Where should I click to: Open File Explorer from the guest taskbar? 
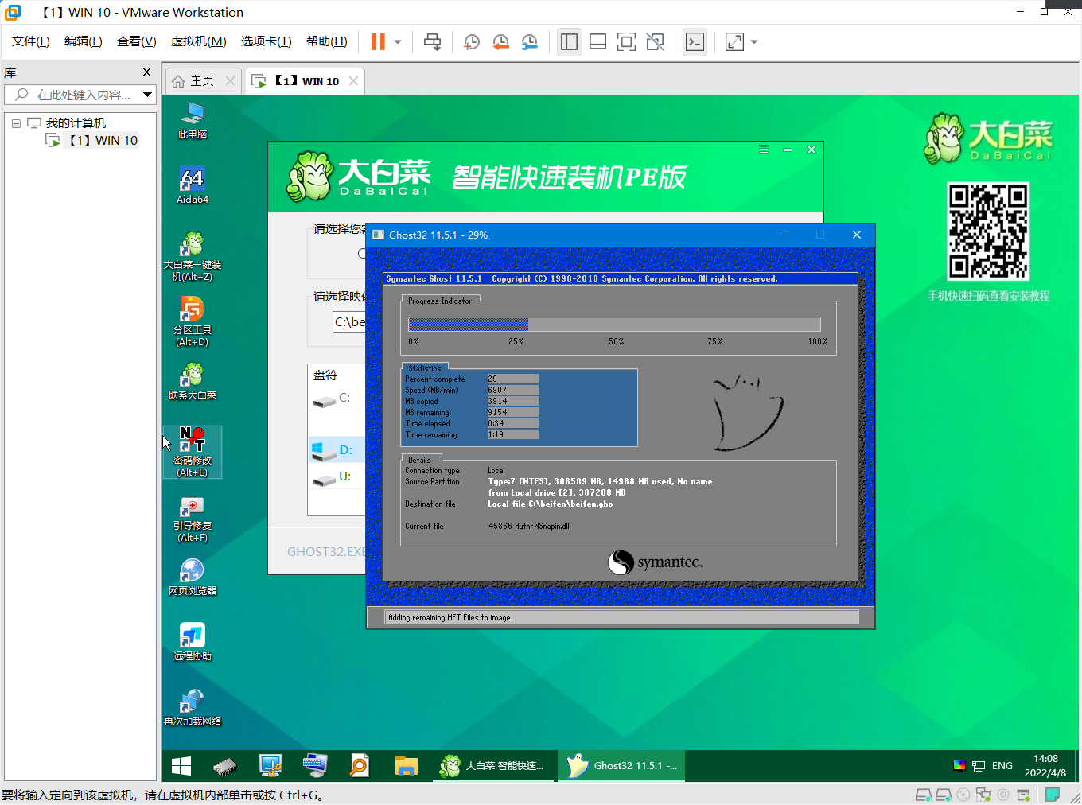click(407, 766)
